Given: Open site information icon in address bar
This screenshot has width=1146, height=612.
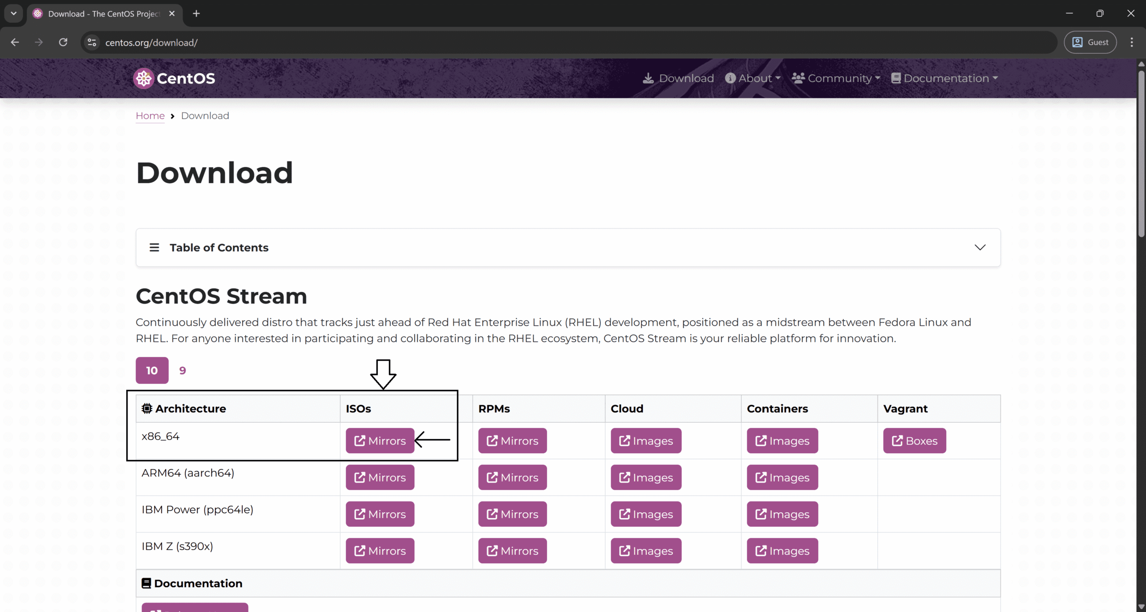Looking at the screenshot, I should 92,42.
